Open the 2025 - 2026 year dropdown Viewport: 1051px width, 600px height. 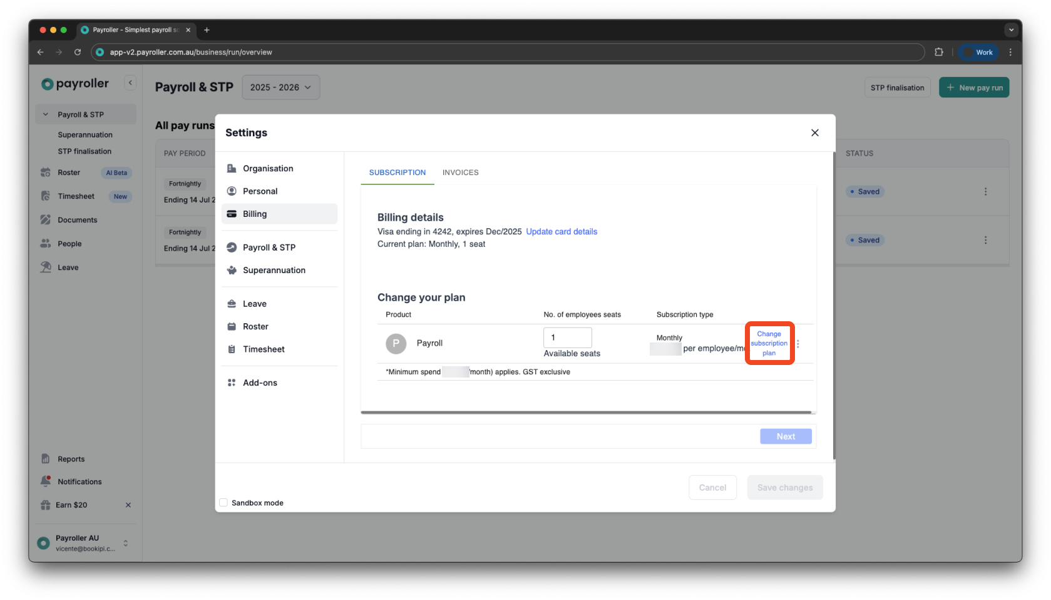point(280,87)
